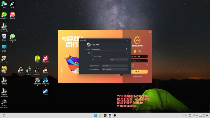210x118 pixels.
Task: Open the TikTok (抖音) desktop shortcut
Action: [12, 4]
